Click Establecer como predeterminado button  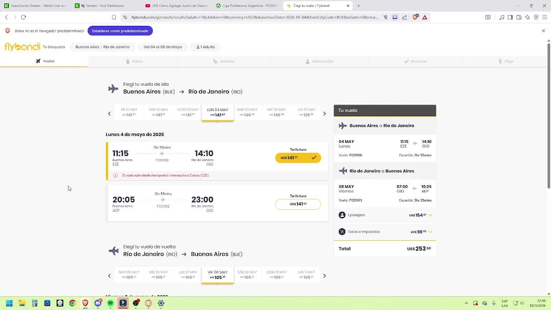(x=120, y=31)
